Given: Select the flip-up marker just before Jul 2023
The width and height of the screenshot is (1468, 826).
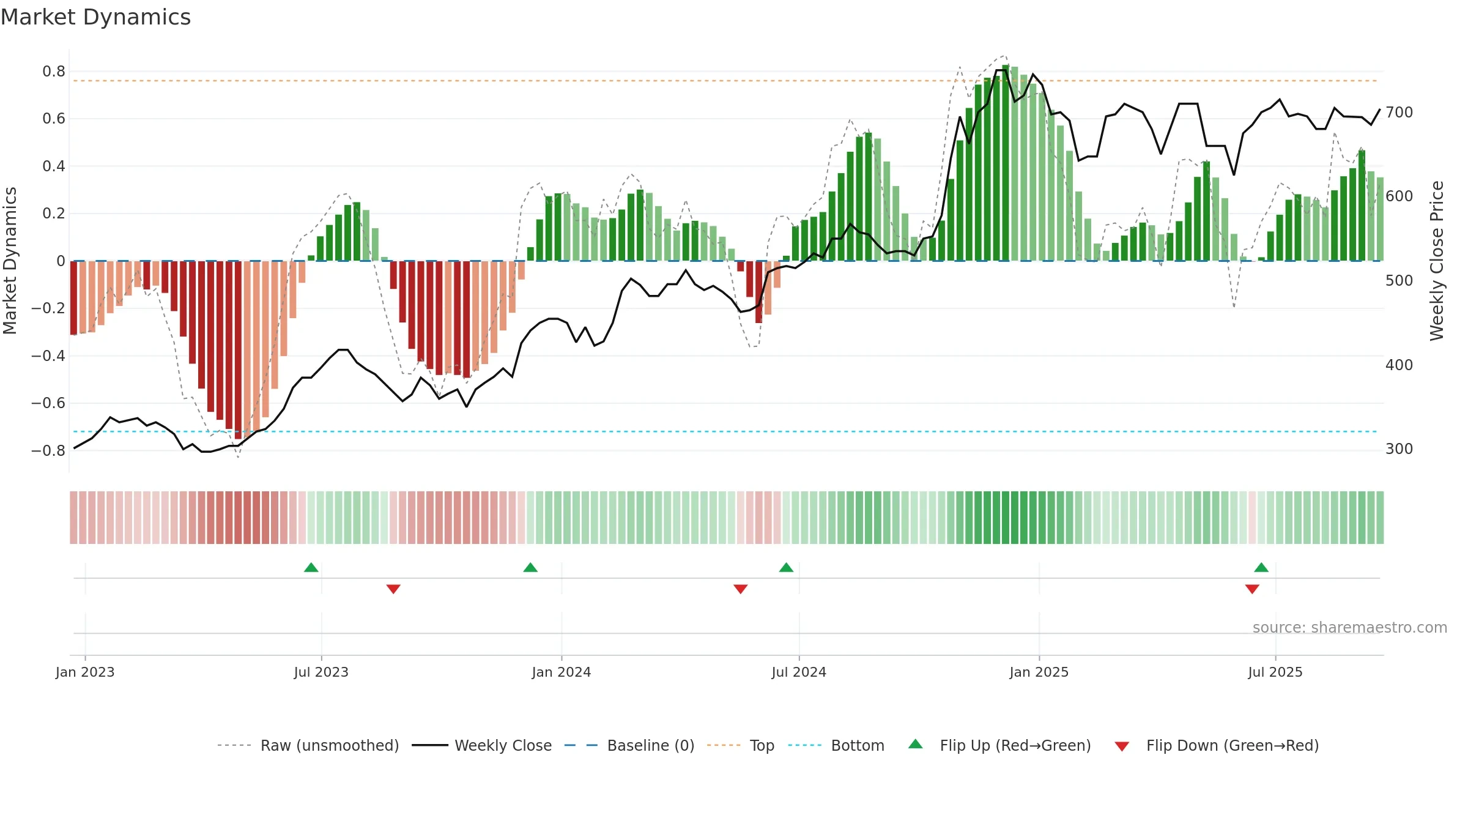Looking at the screenshot, I should (x=311, y=567).
